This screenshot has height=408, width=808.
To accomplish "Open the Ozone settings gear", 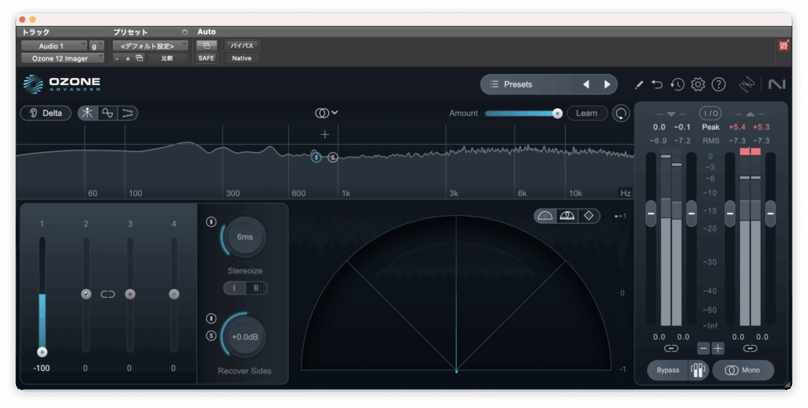I will (698, 84).
